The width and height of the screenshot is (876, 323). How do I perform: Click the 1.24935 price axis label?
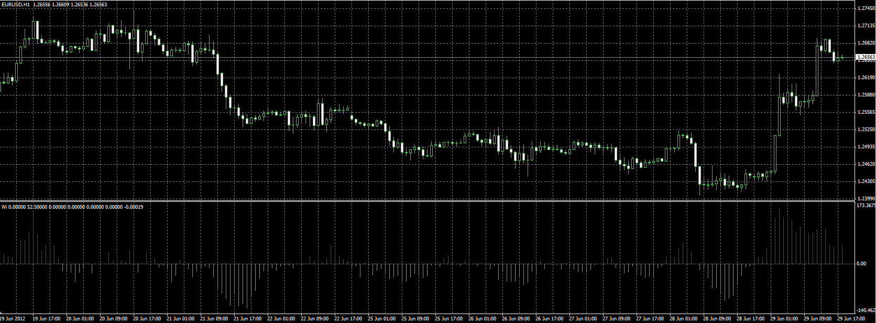coord(865,147)
